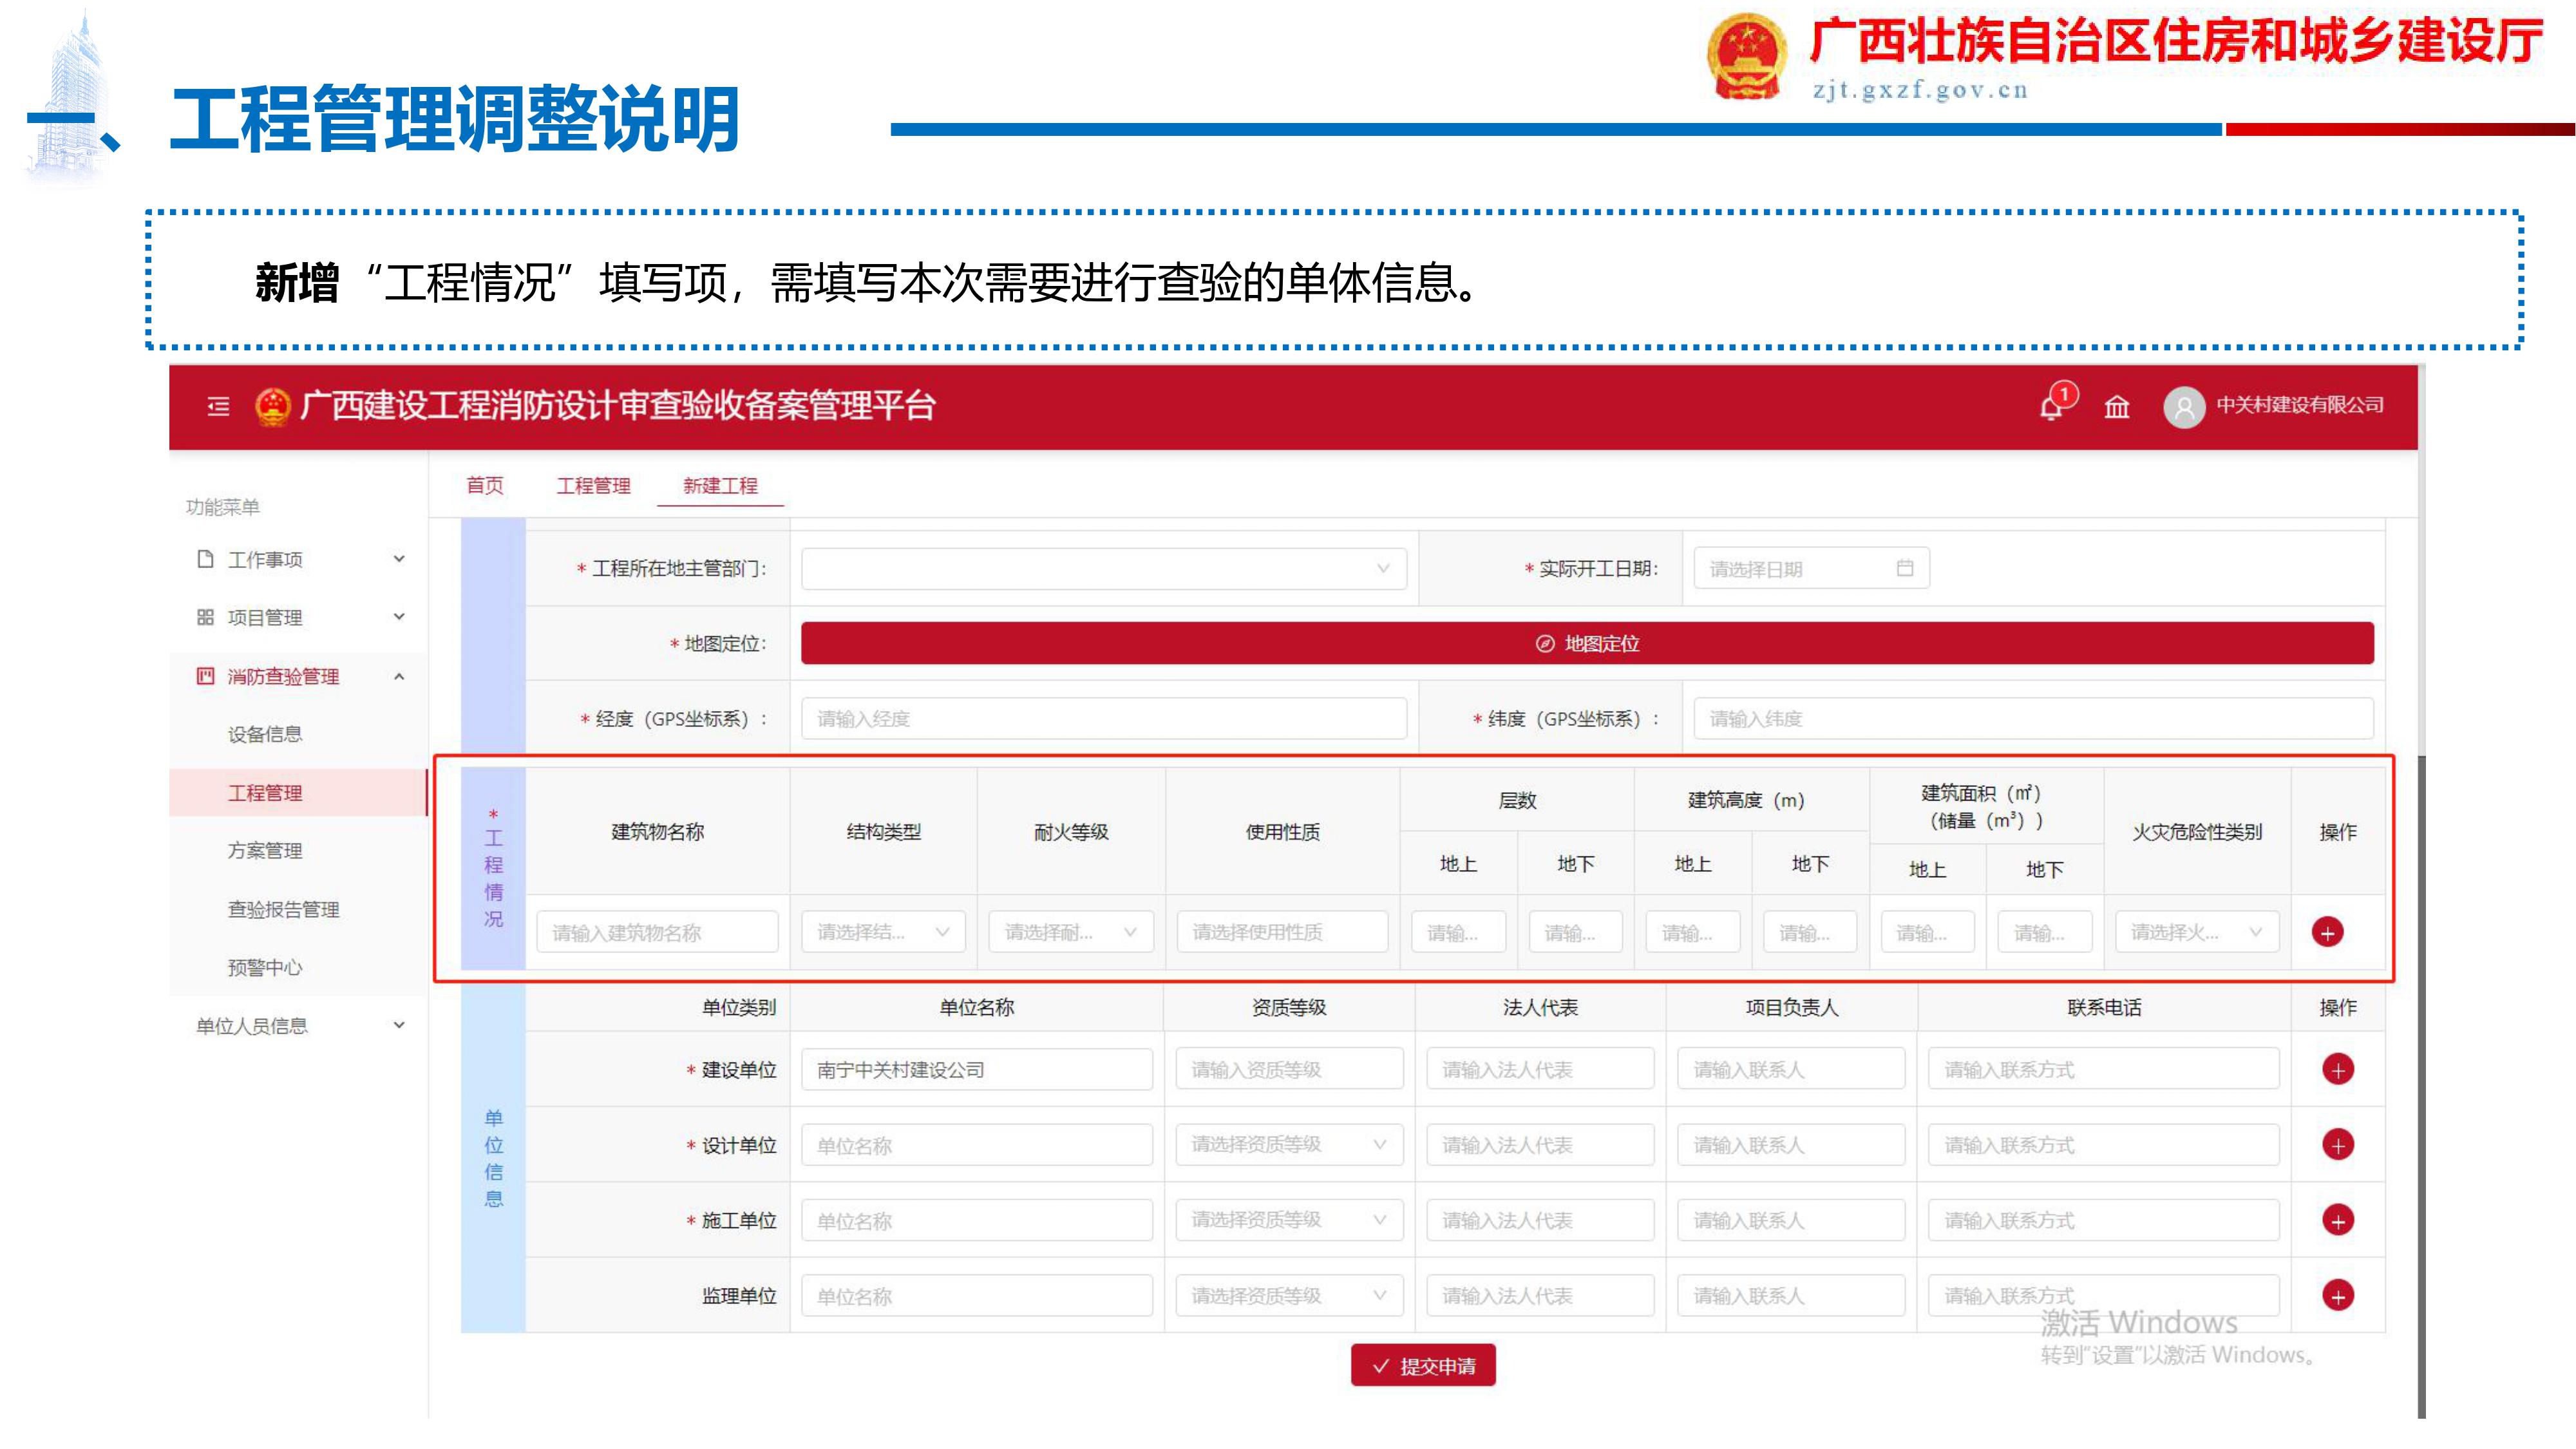Click the 请输入建筑物名称 input field
Viewport: 2576px width, 1449px height.
point(657,932)
